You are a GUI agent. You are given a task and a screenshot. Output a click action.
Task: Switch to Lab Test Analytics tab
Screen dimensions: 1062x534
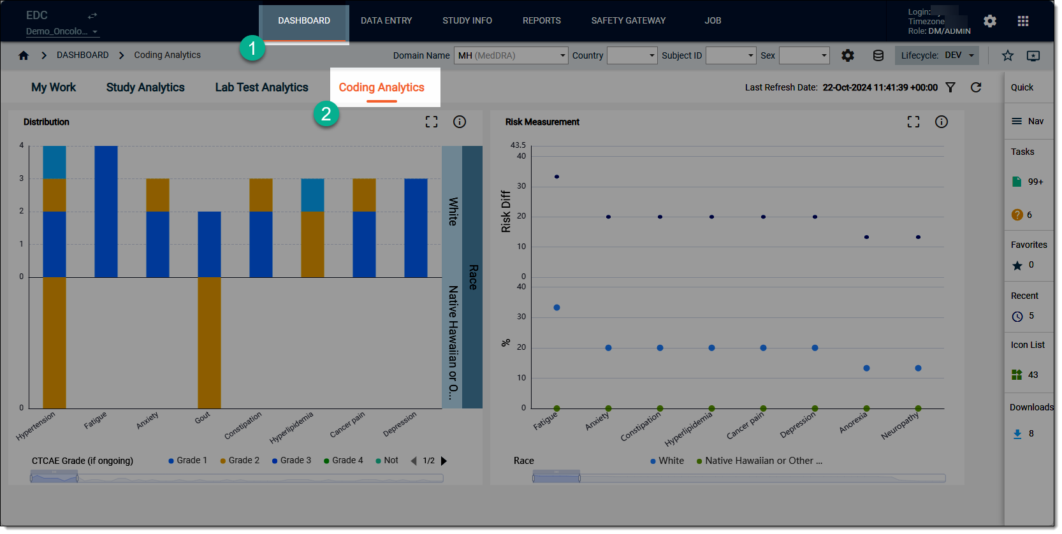pos(261,87)
